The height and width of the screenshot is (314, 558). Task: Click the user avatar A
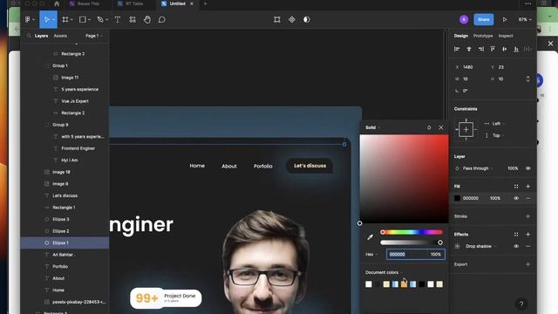[x=463, y=19]
